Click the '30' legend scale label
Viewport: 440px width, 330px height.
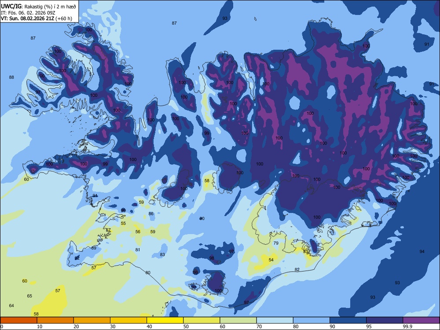pyautogui.click(x=113, y=326)
